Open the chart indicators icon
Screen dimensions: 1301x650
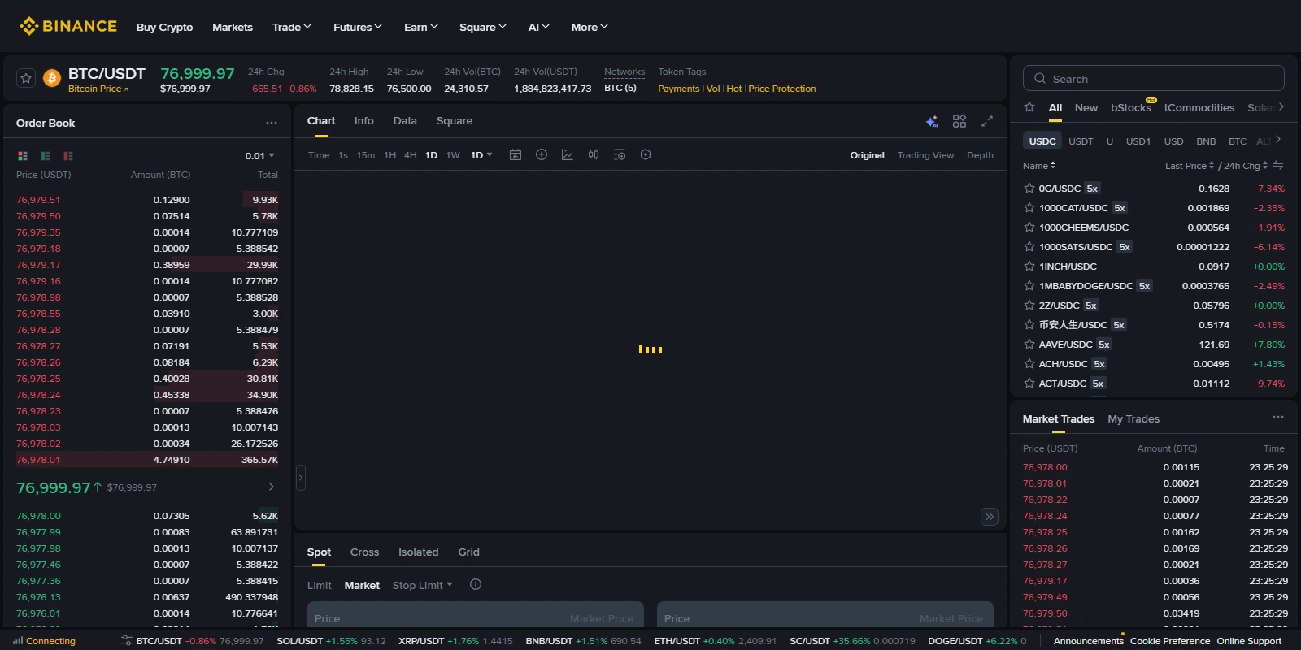click(x=568, y=154)
